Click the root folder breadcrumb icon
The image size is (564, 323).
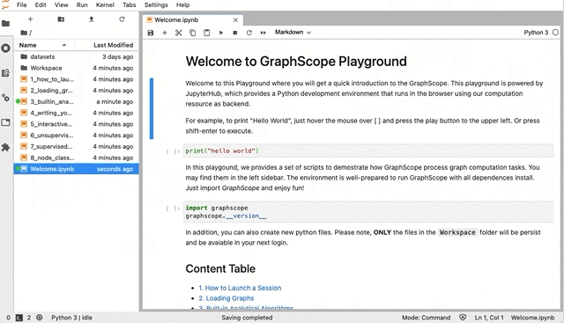24,33
